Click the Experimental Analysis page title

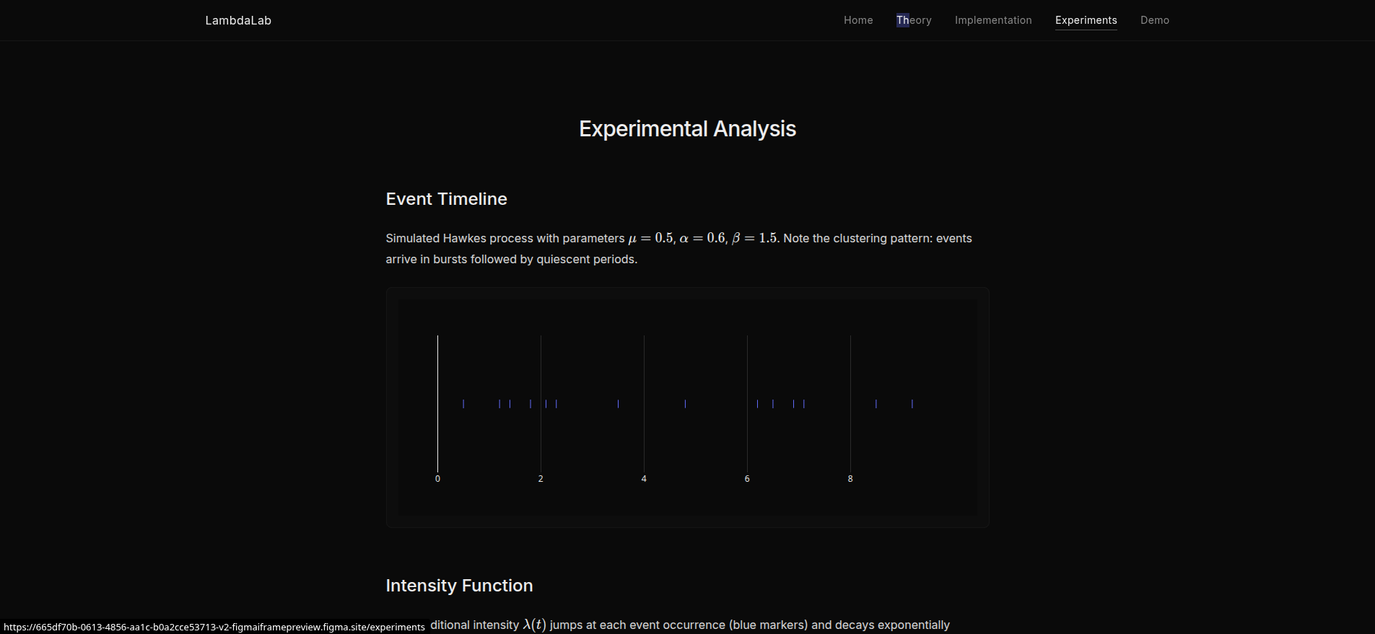click(687, 129)
